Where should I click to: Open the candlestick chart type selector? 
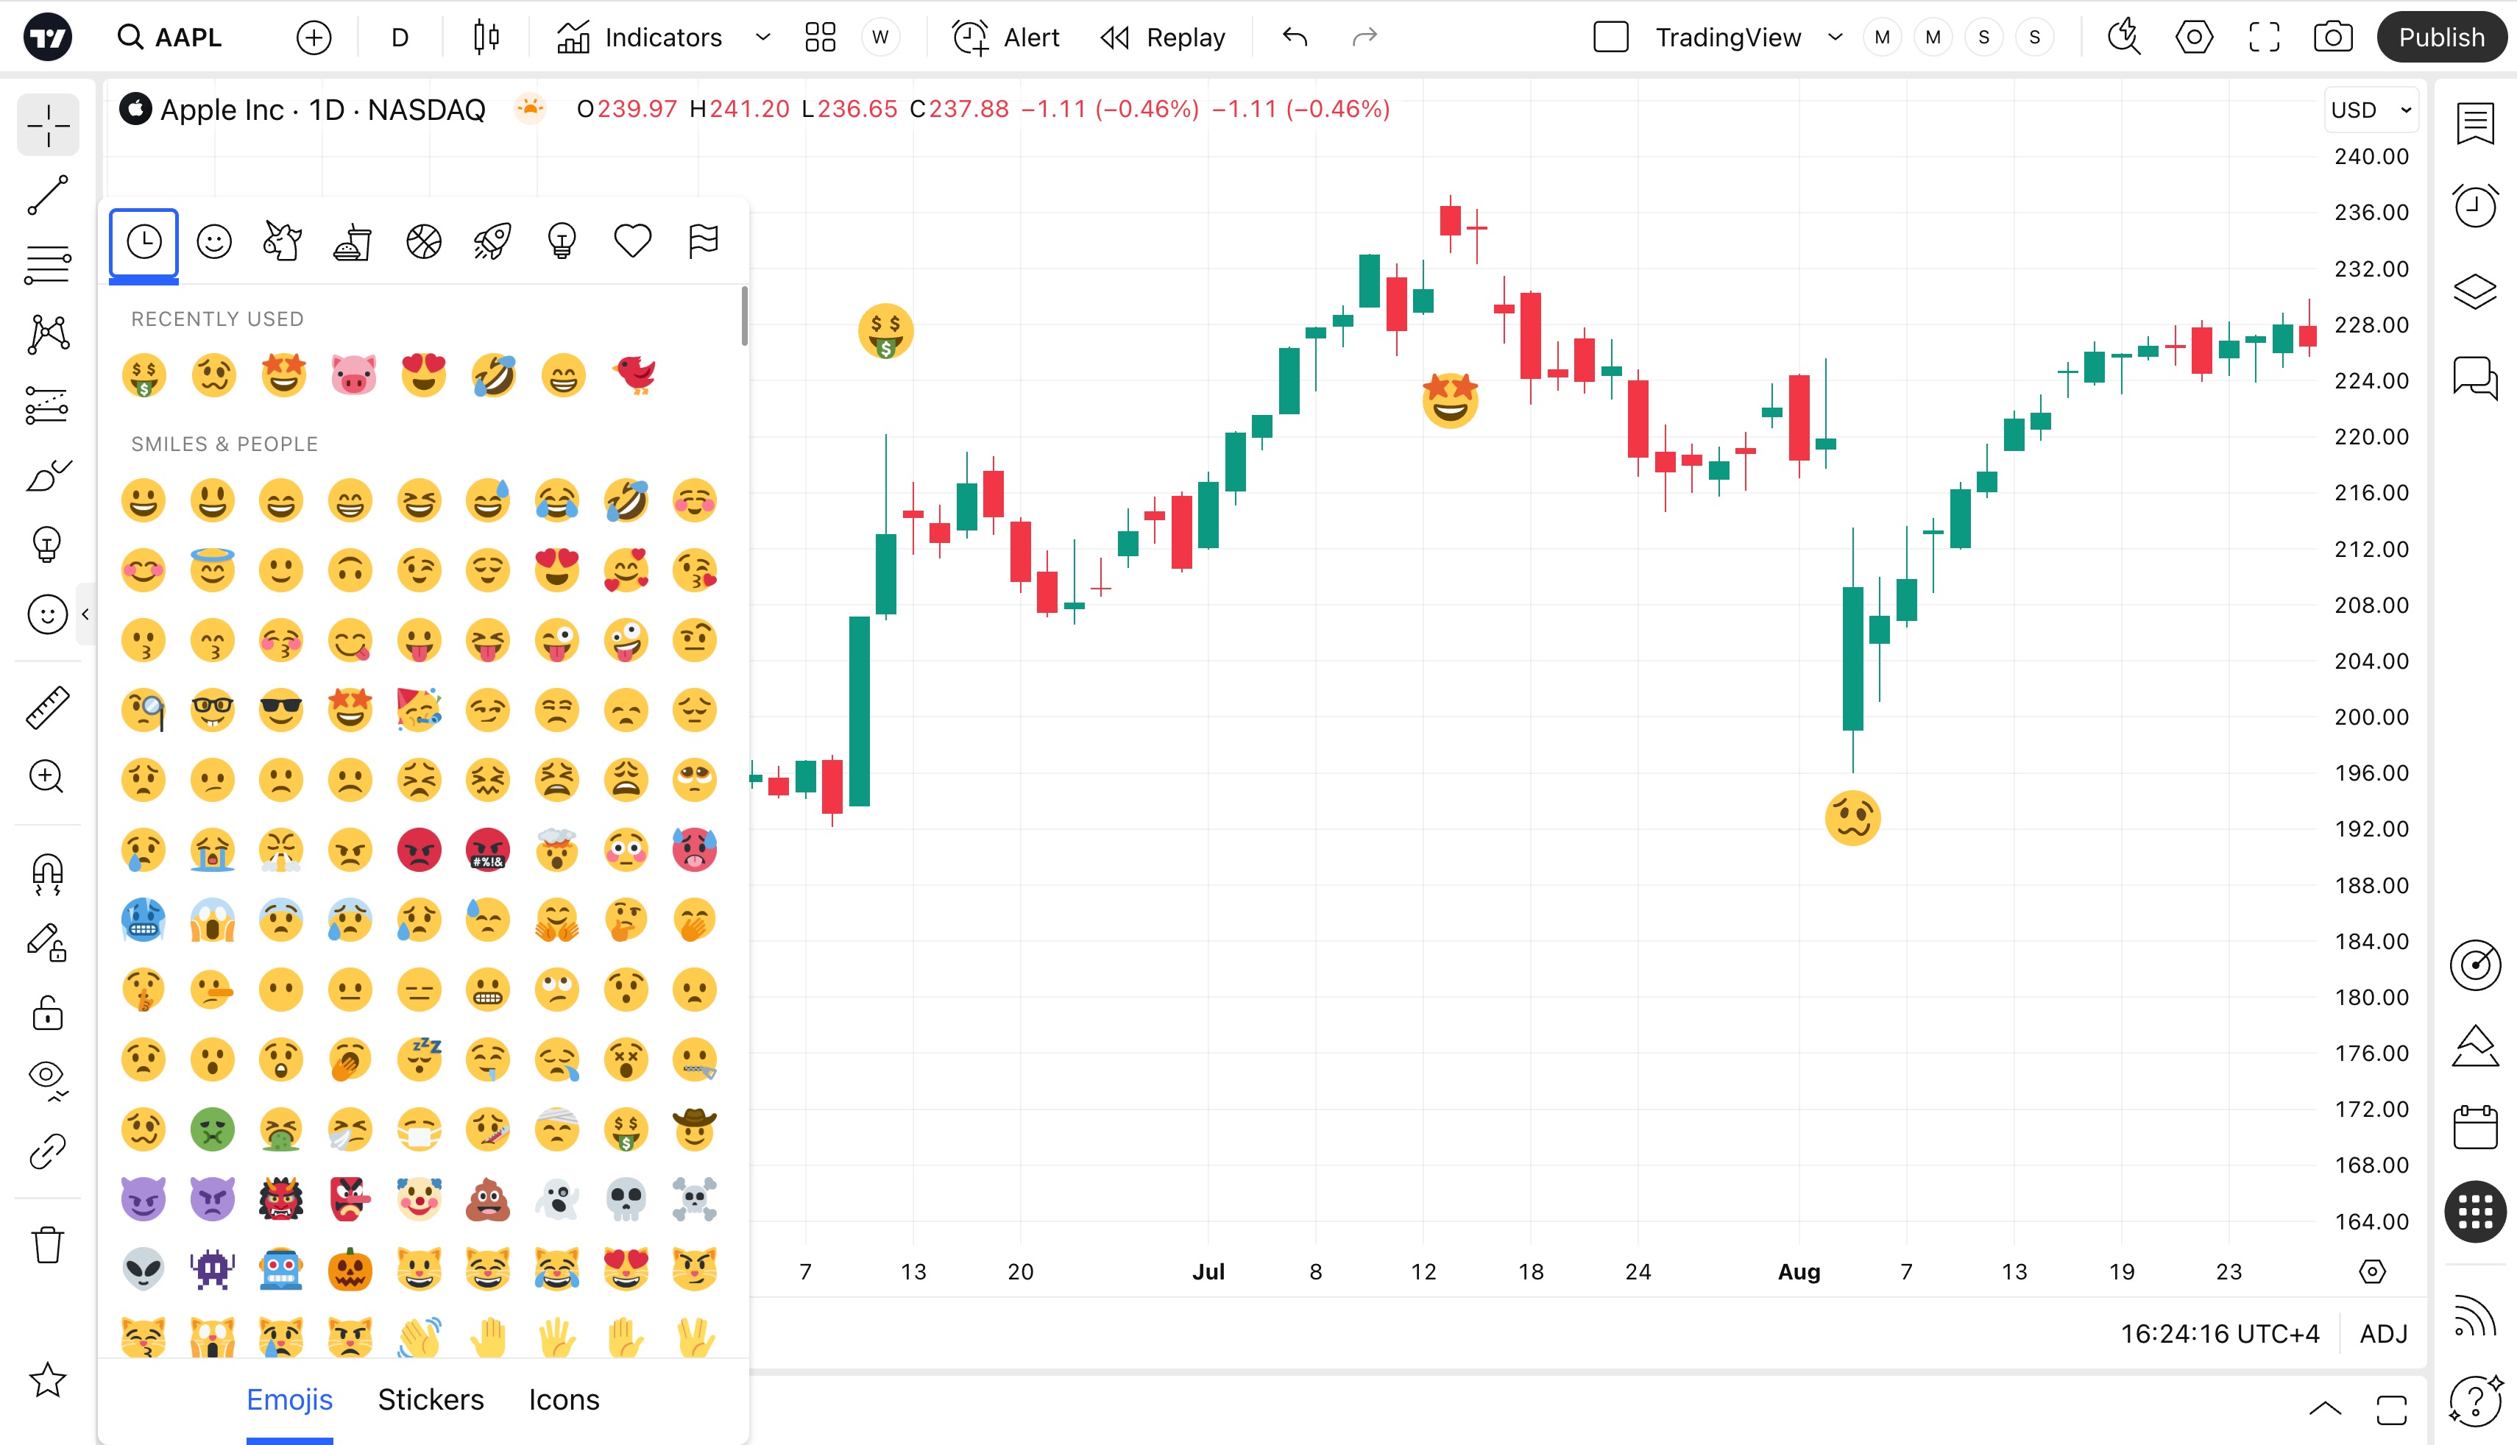486,38
